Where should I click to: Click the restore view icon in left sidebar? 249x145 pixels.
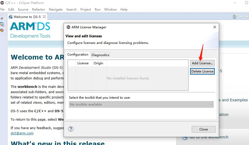(2, 19)
